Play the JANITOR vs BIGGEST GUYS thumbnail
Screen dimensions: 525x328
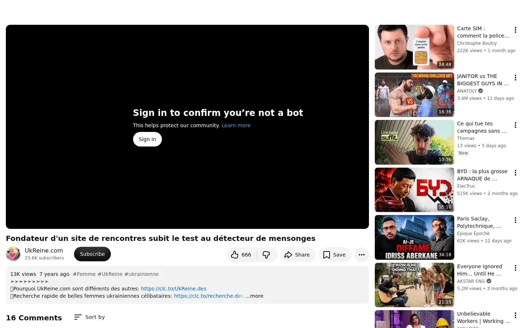(x=415, y=95)
